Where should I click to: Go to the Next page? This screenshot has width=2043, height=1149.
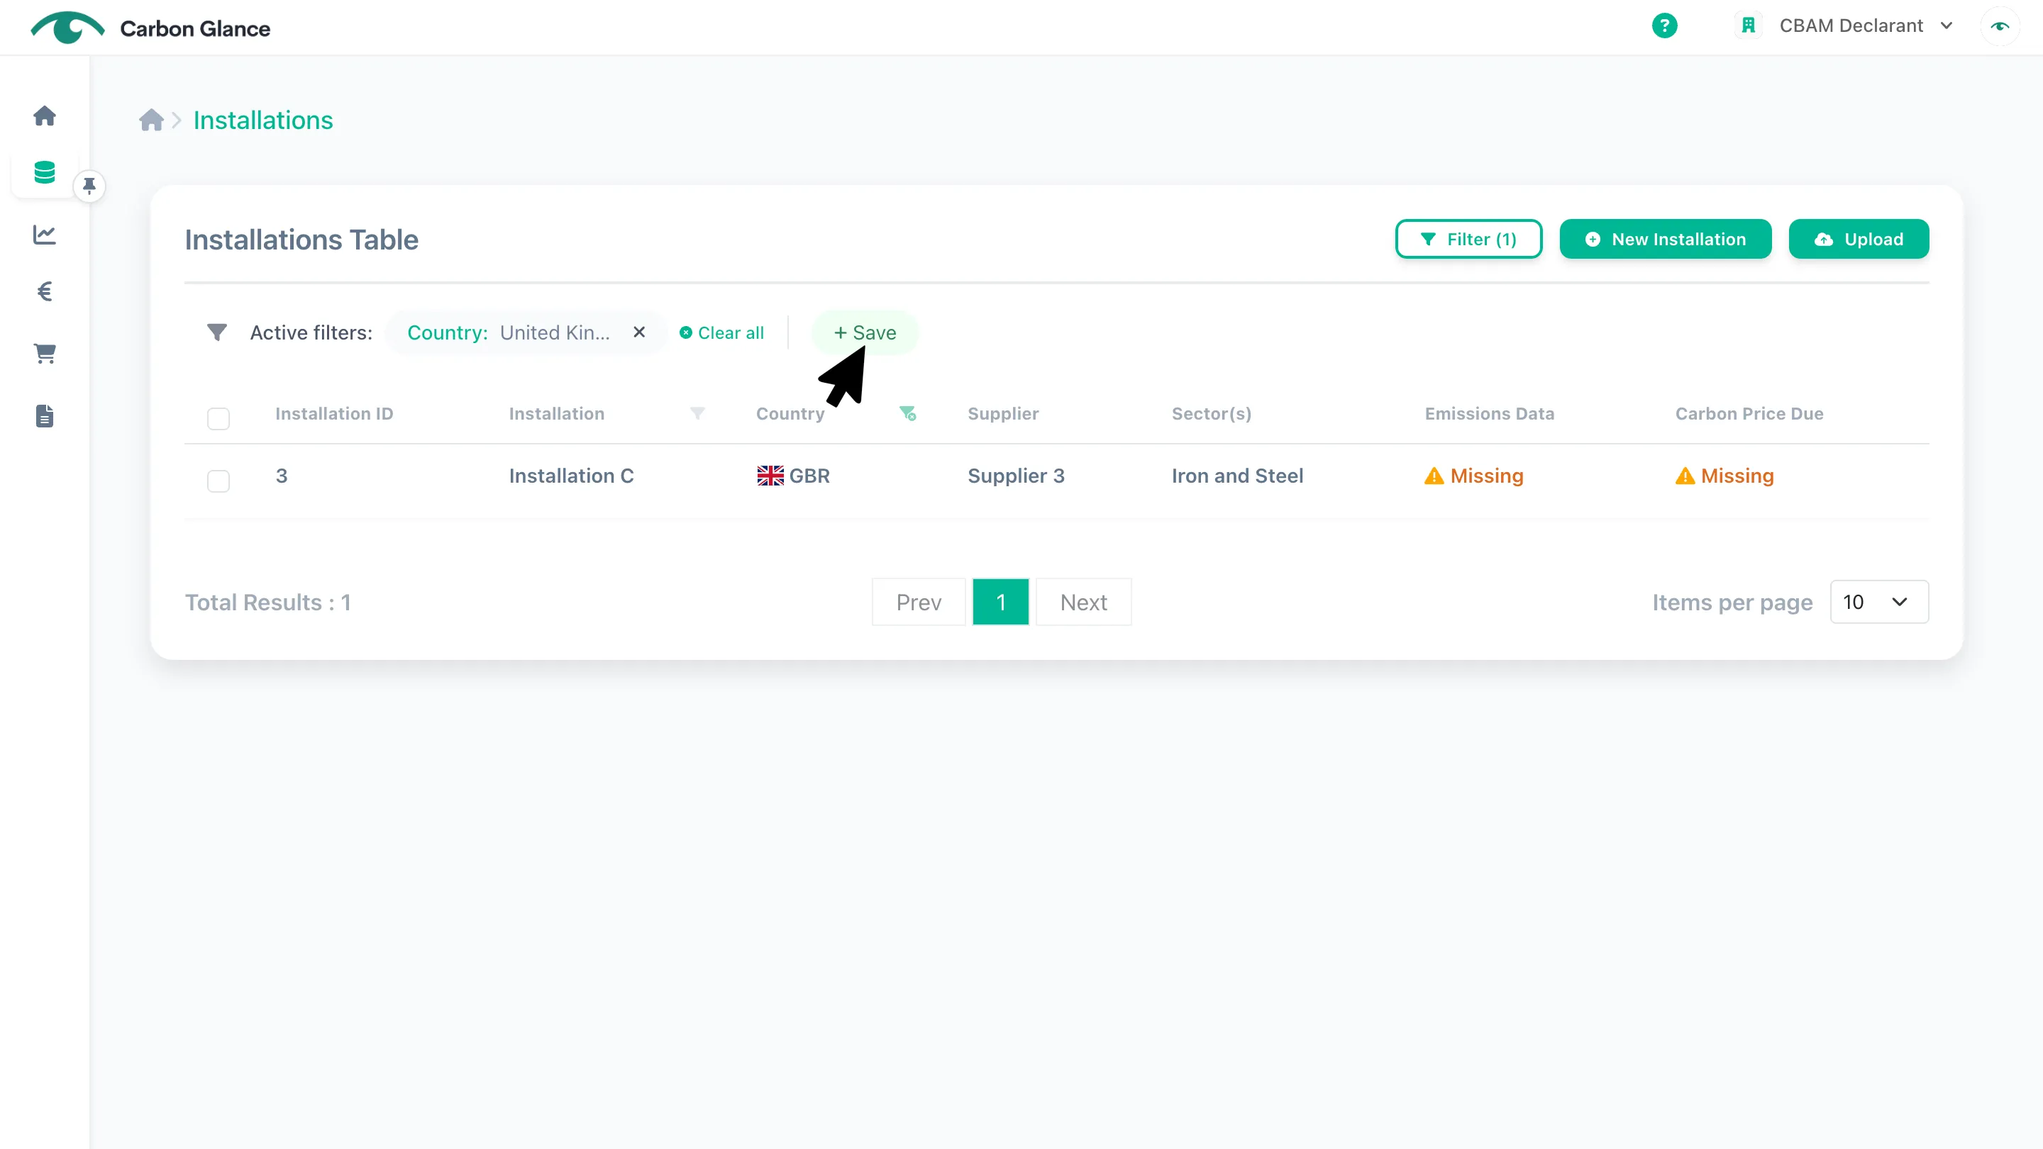pos(1083,602)
